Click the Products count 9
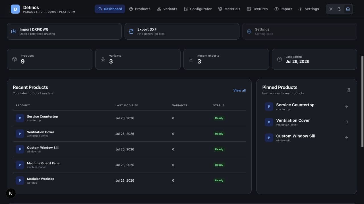Screen dimensions: 364x204 pyautogui.click(x=23, y=61)
